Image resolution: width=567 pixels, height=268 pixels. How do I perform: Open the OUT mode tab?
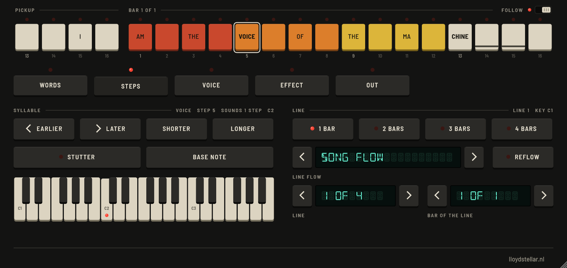click(x=372, y=85)
